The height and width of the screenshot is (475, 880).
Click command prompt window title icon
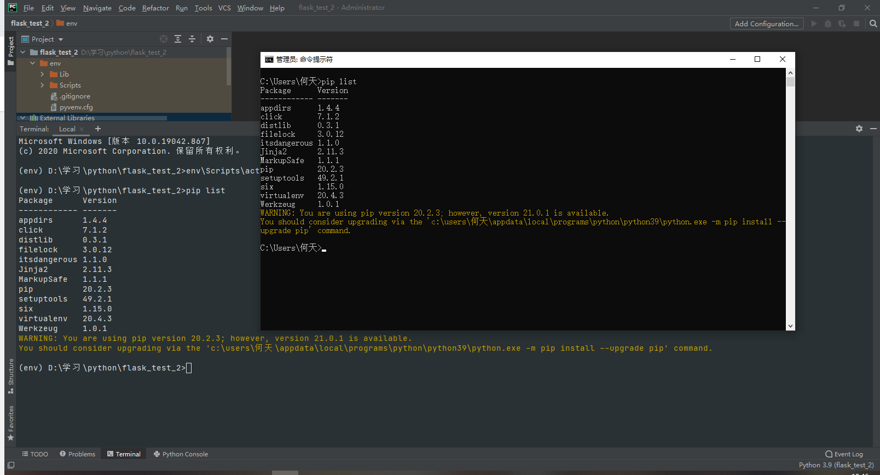pos(269,59)
